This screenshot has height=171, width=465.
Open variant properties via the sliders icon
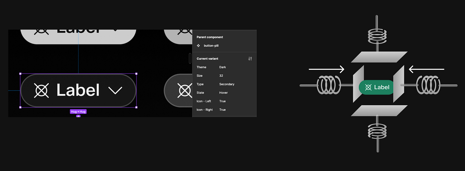click(x=250, y=59)
